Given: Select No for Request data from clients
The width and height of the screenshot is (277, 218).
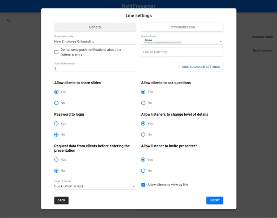Looking at the screenshot, I should point(56,171).
